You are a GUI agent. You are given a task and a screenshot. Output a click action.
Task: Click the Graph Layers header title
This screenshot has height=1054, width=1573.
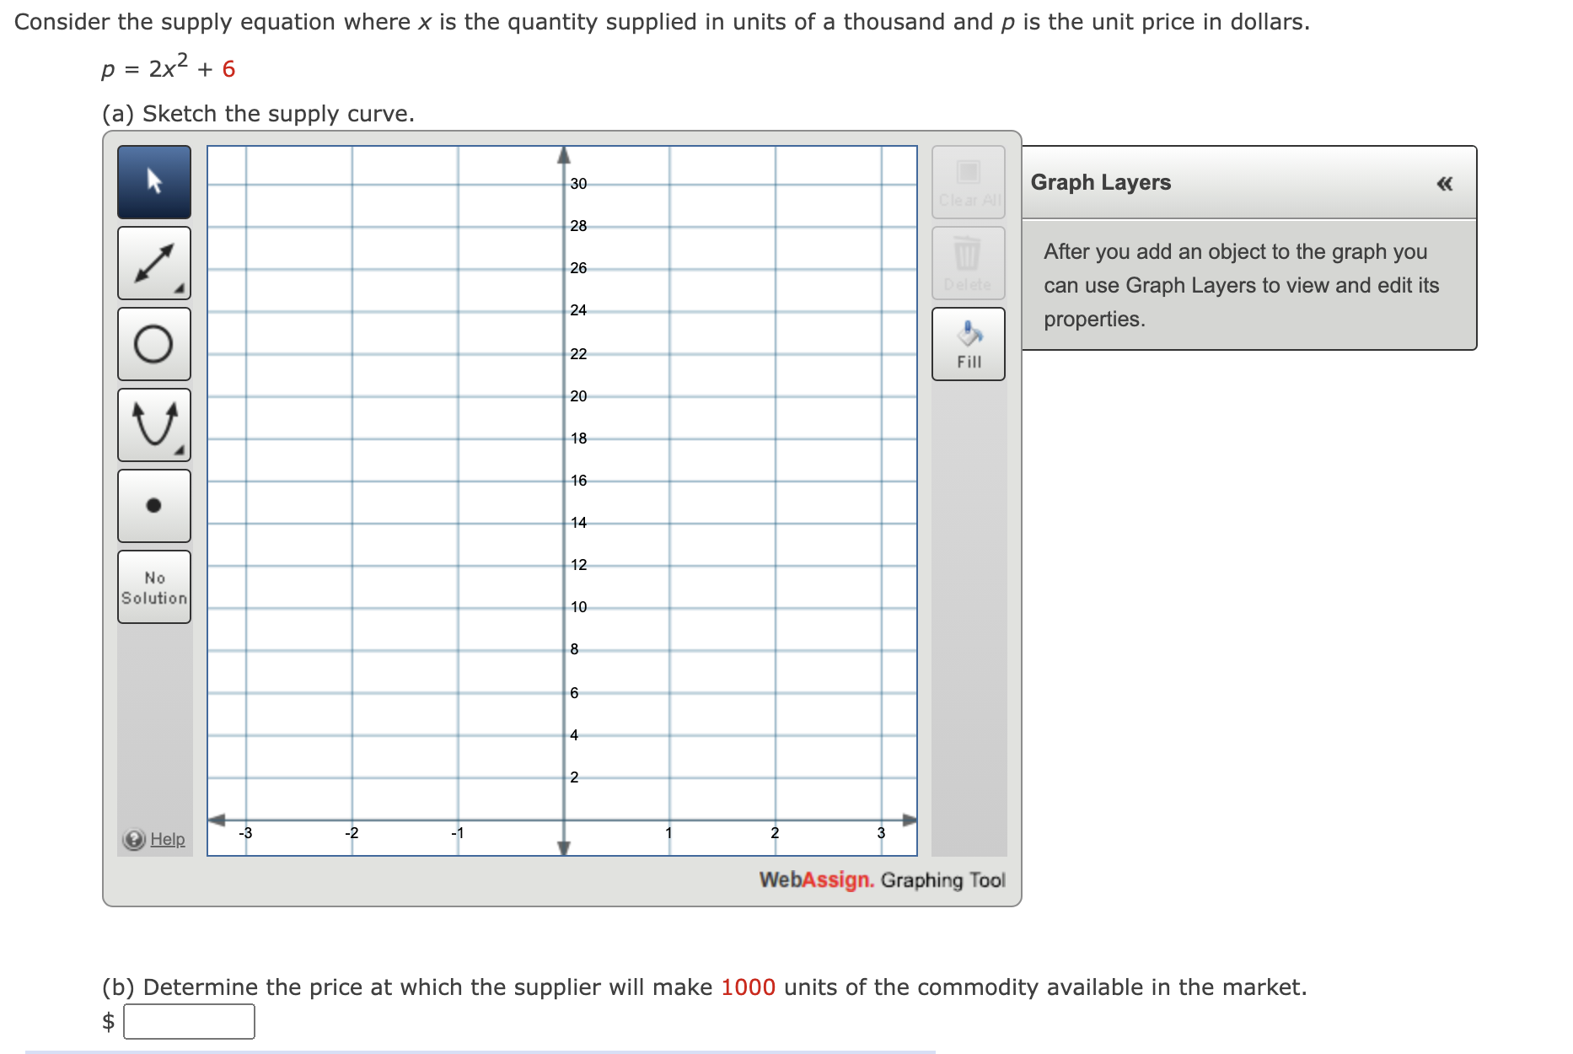pyautogui.click(x=1101, y=182)
